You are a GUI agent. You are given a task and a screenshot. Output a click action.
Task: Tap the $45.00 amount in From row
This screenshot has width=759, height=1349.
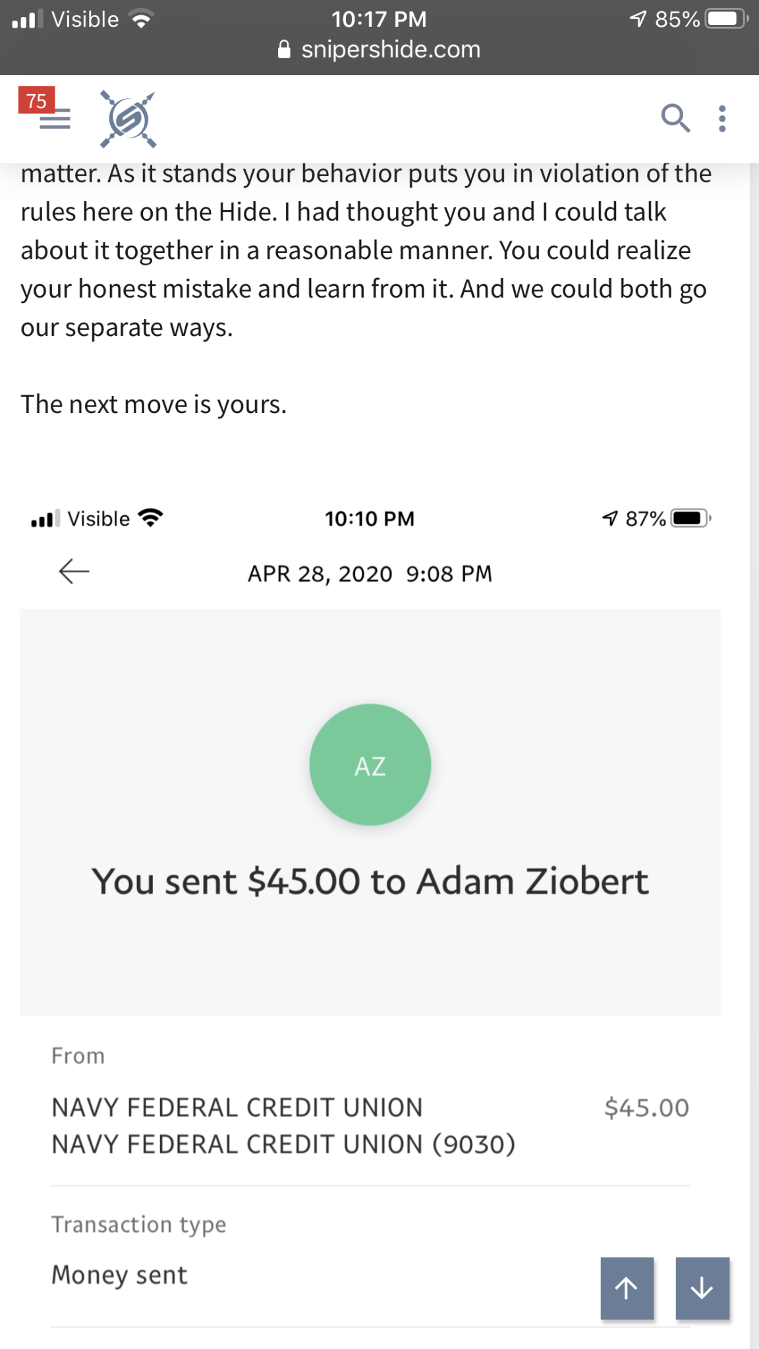(x=647, y=1108)
